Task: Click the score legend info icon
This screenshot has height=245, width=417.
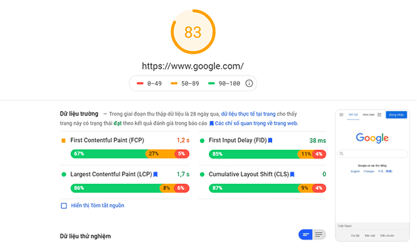Action: click(x=249, y=84)
